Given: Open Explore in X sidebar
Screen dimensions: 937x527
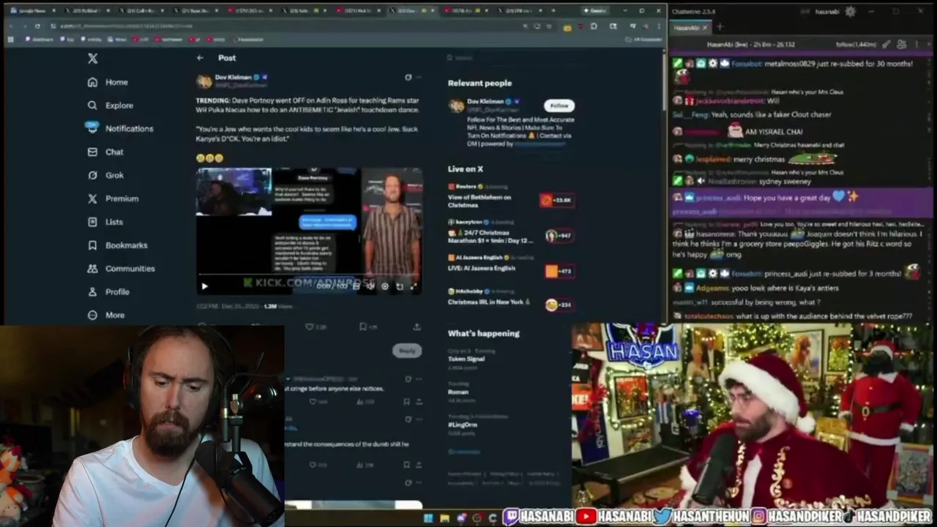Looking at the screenshot, I should 110,105.
